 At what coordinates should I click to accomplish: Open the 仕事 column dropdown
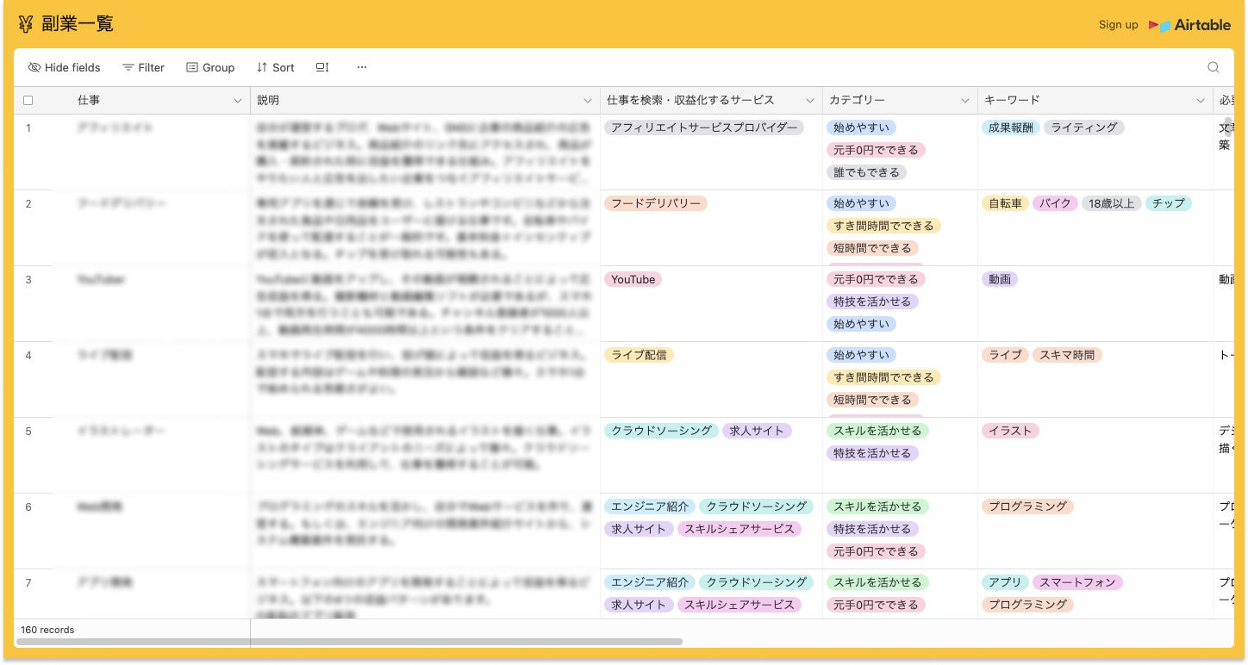click(238, 100)
